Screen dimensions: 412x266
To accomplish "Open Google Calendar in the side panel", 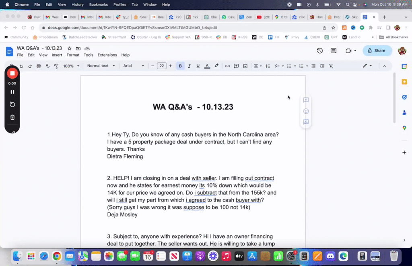I will coord(404,66).
